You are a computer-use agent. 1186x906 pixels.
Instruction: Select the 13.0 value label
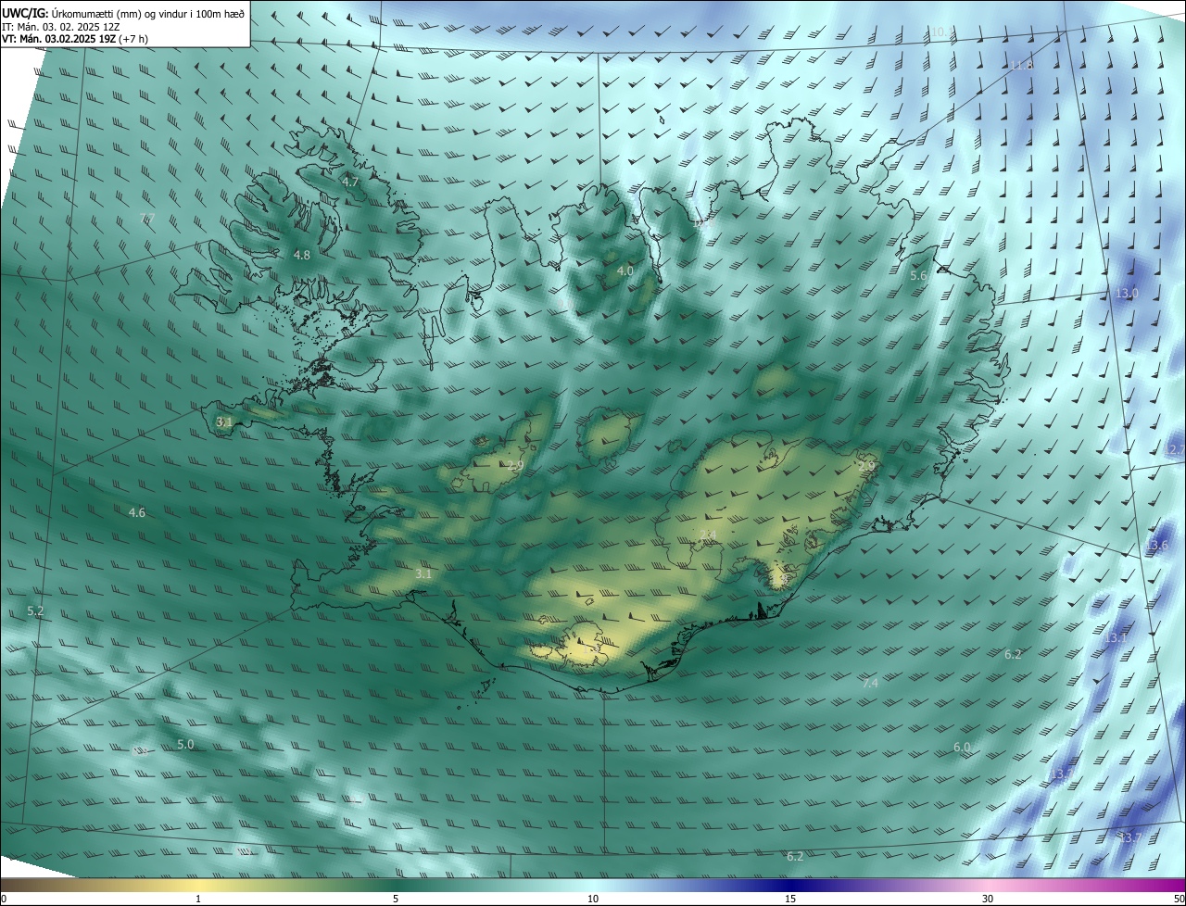(x=1127, y=293)
